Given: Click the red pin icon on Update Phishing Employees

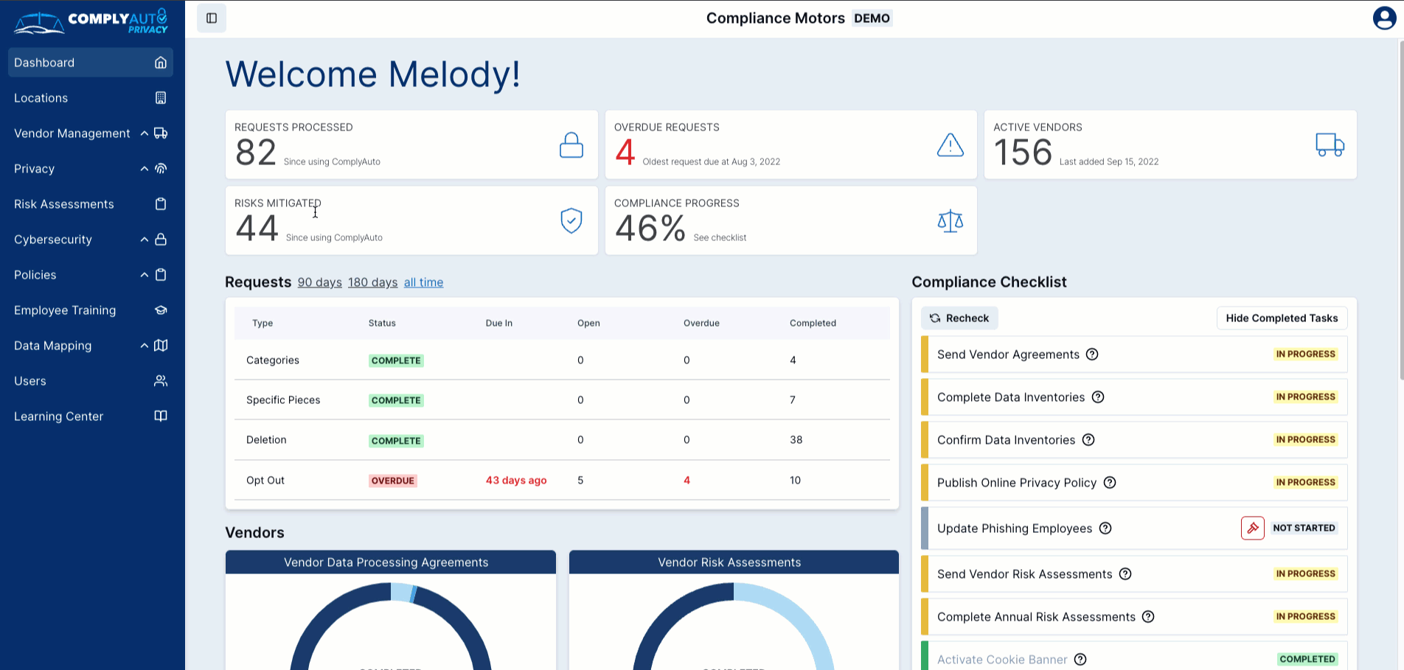Looking at the screenshot, I should (x=1253, y=528).
